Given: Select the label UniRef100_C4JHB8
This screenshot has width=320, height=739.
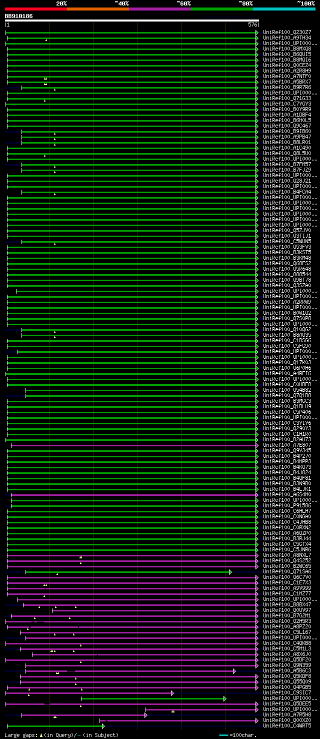Looking at the screenshot, I should 287,522.
